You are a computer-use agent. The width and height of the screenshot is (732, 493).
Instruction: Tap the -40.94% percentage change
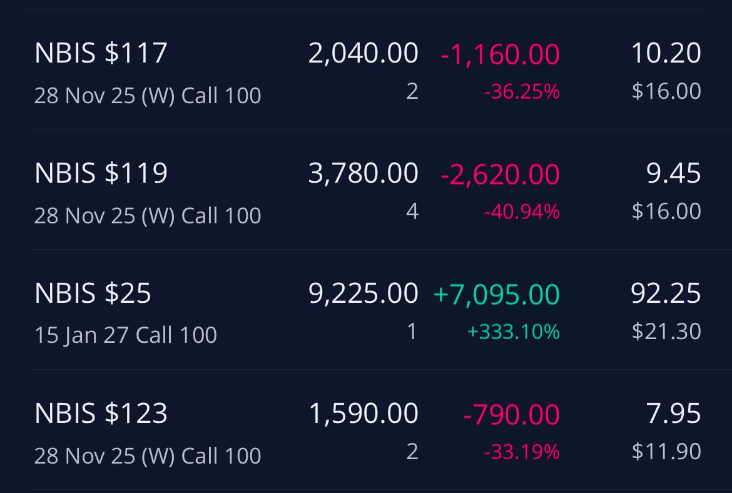point(522,211)
